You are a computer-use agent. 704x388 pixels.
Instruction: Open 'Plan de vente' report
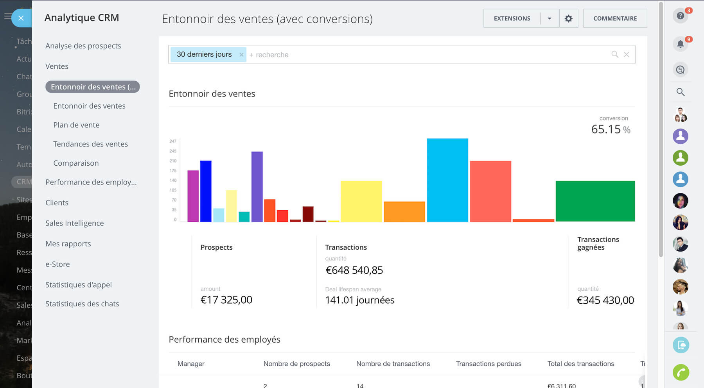point(76,125)
